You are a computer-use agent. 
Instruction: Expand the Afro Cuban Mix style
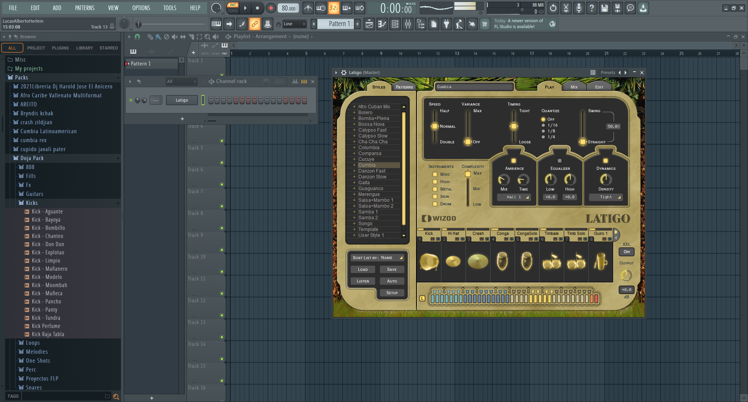click(x=354, y=107)
